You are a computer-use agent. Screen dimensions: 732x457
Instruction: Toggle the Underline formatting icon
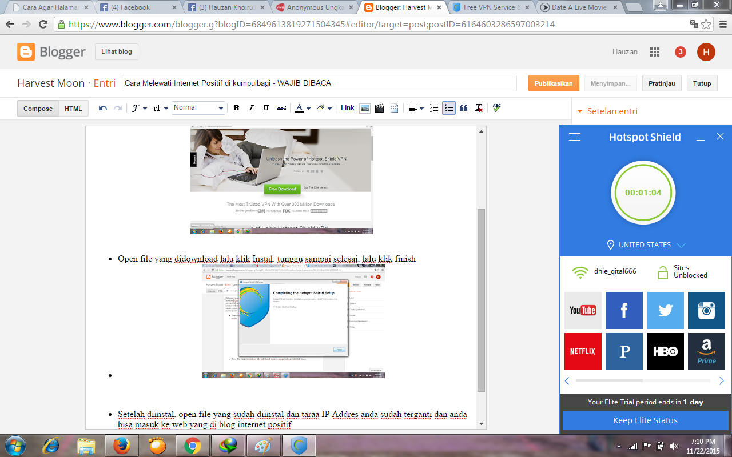pos(266,108)
